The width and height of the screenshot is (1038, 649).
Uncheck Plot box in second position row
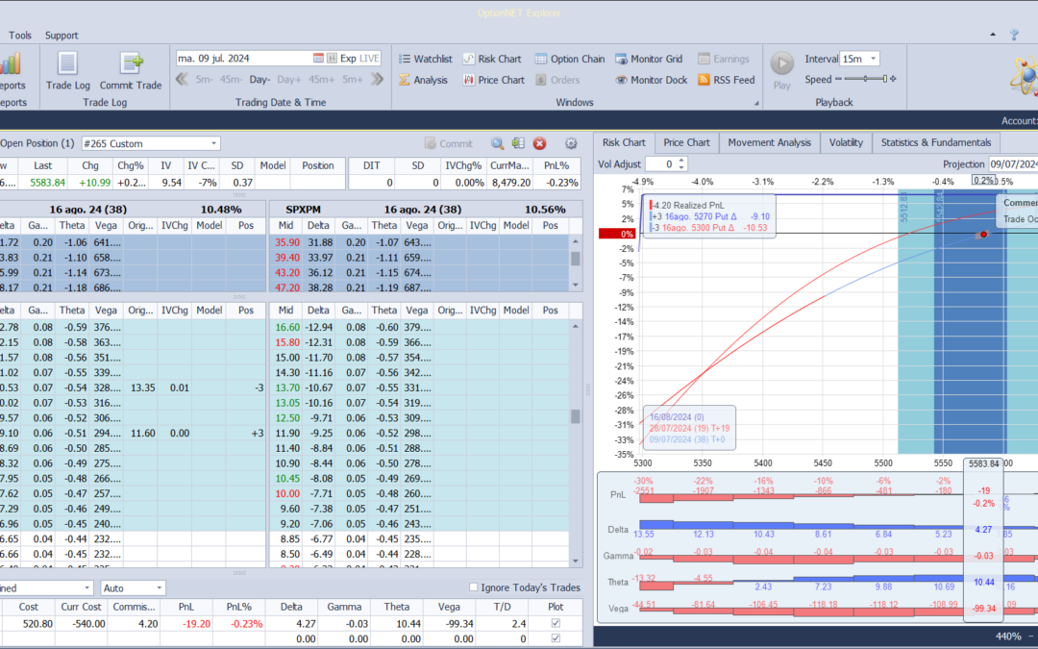tap(556, 638)
